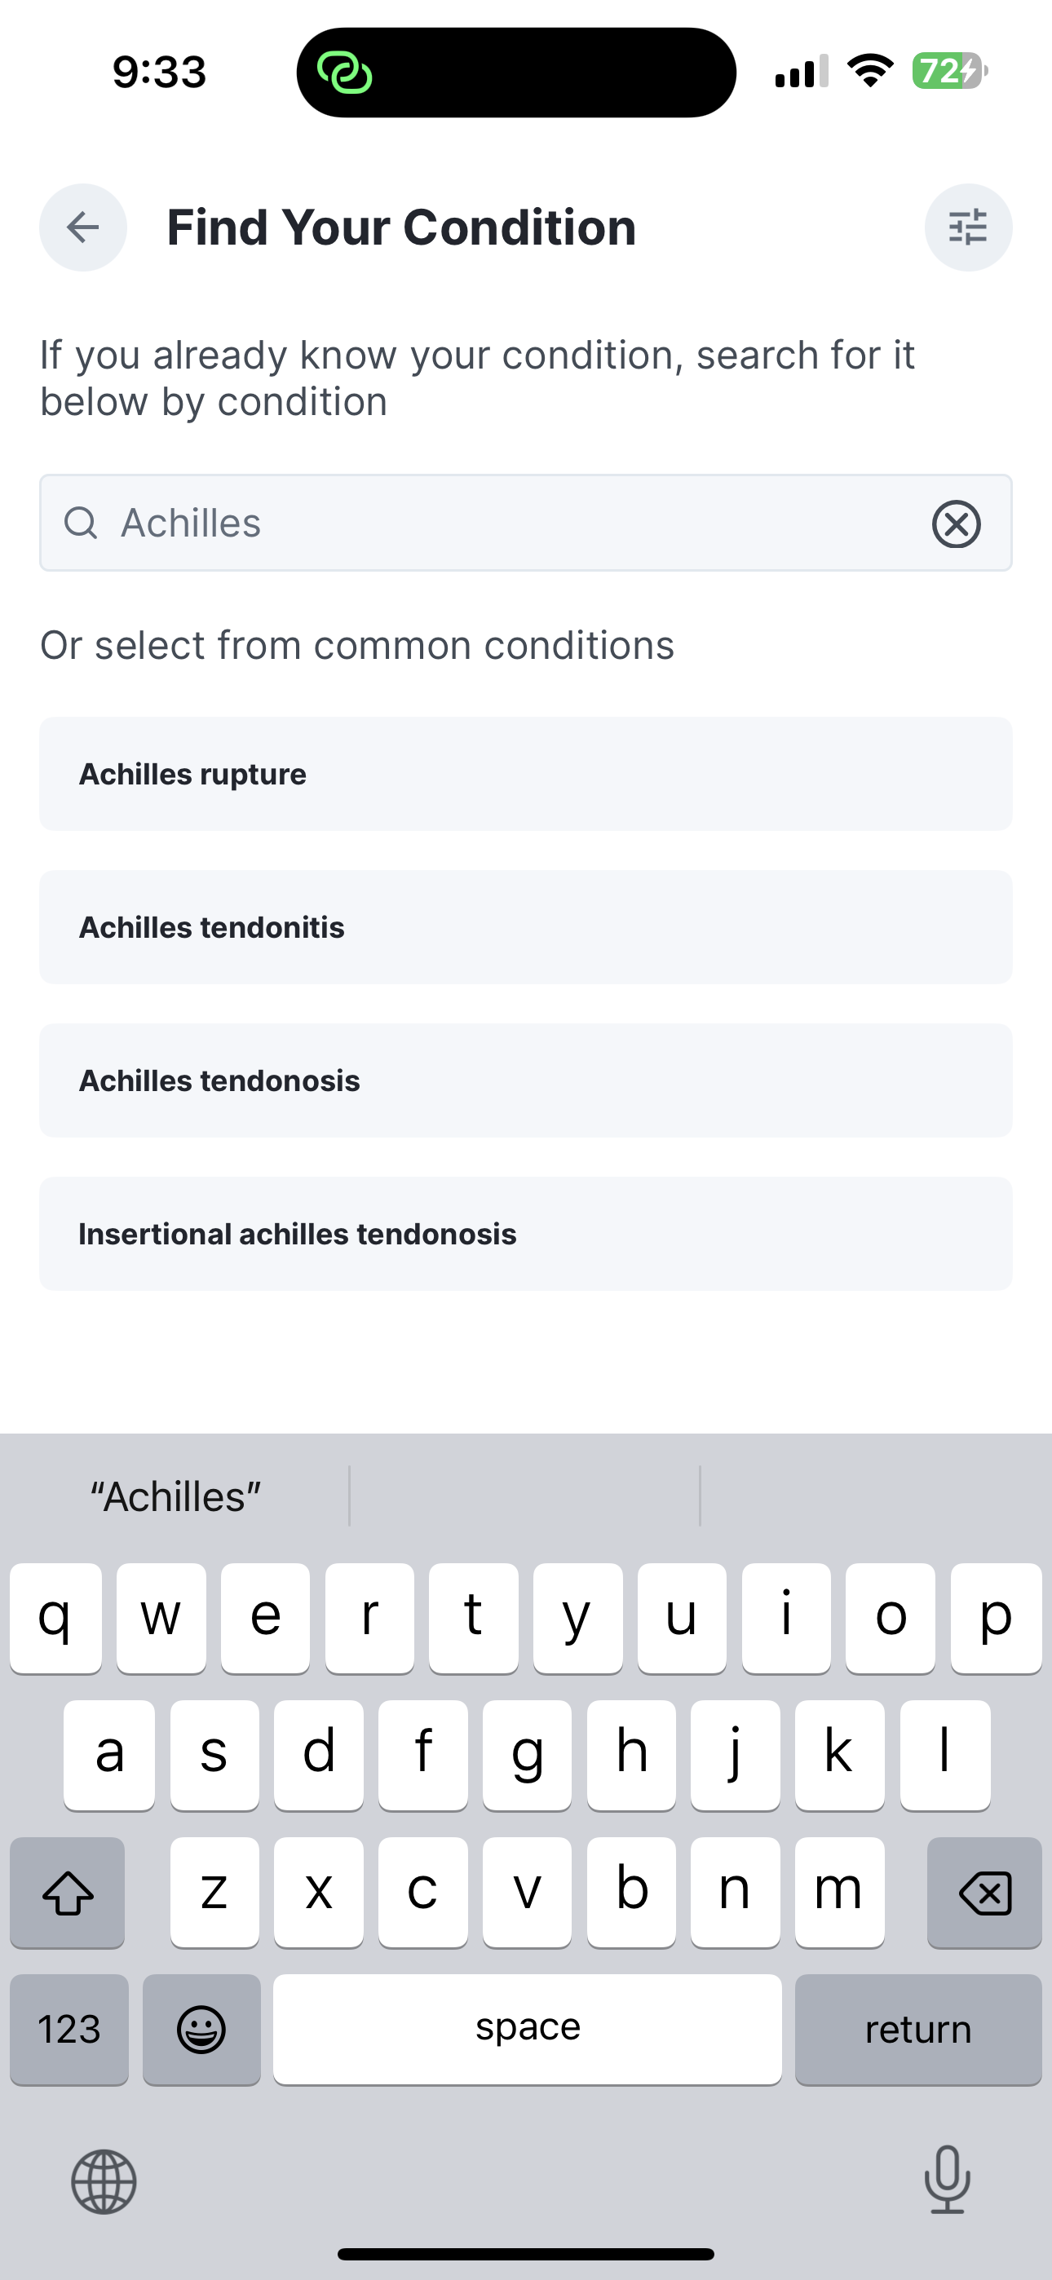Select "Insertional achilles tendonosis"
The height and width of the screenshot is (2280, 1052).
(525, 1233)
